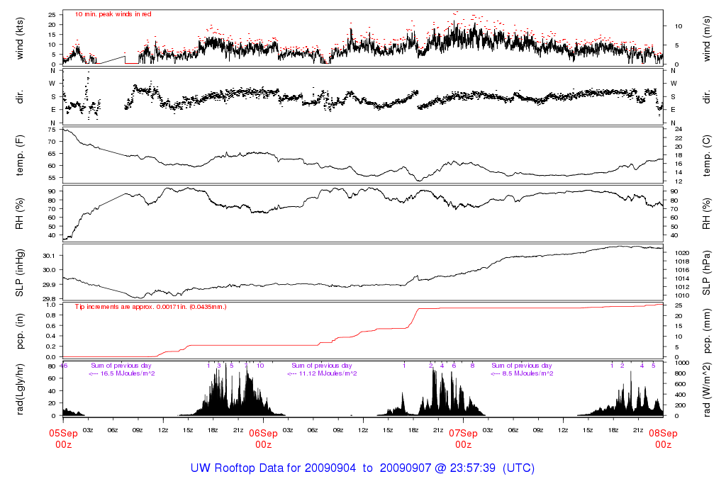Click the 'rad (W/m^2)' axis label
Screen dimensions: 726x496
[x=707, y=390]
